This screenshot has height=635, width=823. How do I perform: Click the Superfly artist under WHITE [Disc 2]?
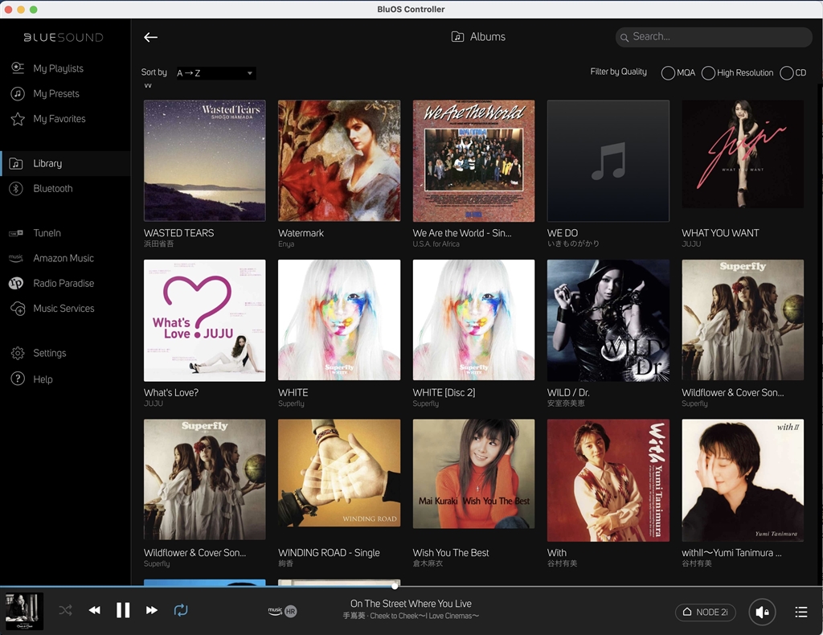[426, 404]
